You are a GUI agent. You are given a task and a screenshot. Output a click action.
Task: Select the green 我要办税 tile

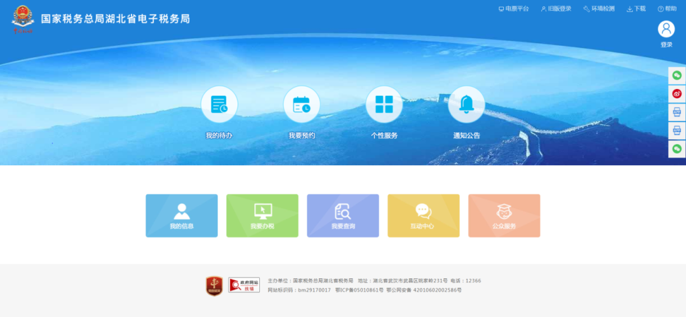pyautogui.click(x=262, y=216)
